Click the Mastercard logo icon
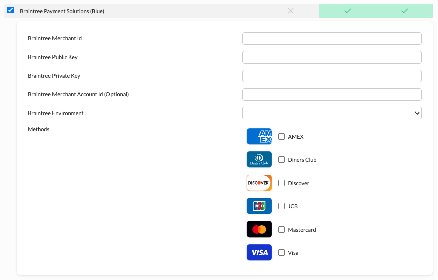This screenshot has width=438, height=280. pyautogui.click(x=259, y=229)
